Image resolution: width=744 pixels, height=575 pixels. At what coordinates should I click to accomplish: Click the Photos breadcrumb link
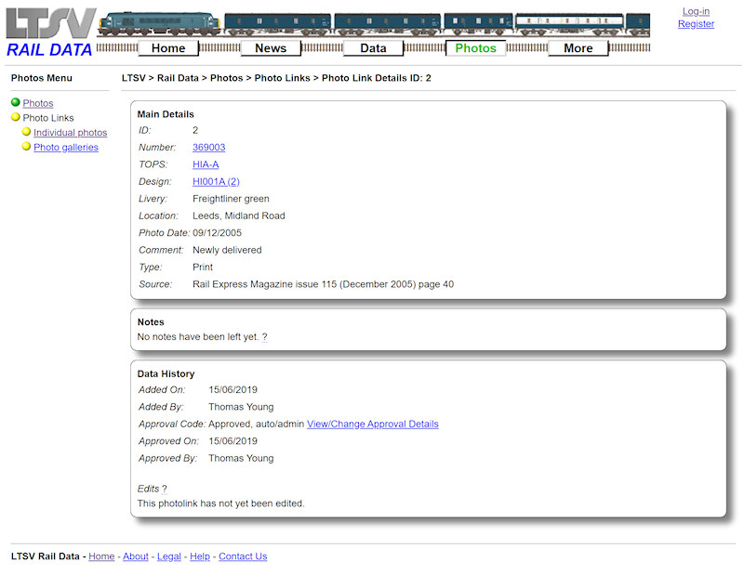226,78
